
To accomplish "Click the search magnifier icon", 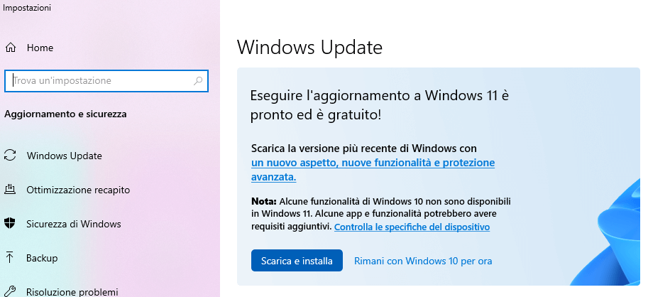I will coord(199,81).
